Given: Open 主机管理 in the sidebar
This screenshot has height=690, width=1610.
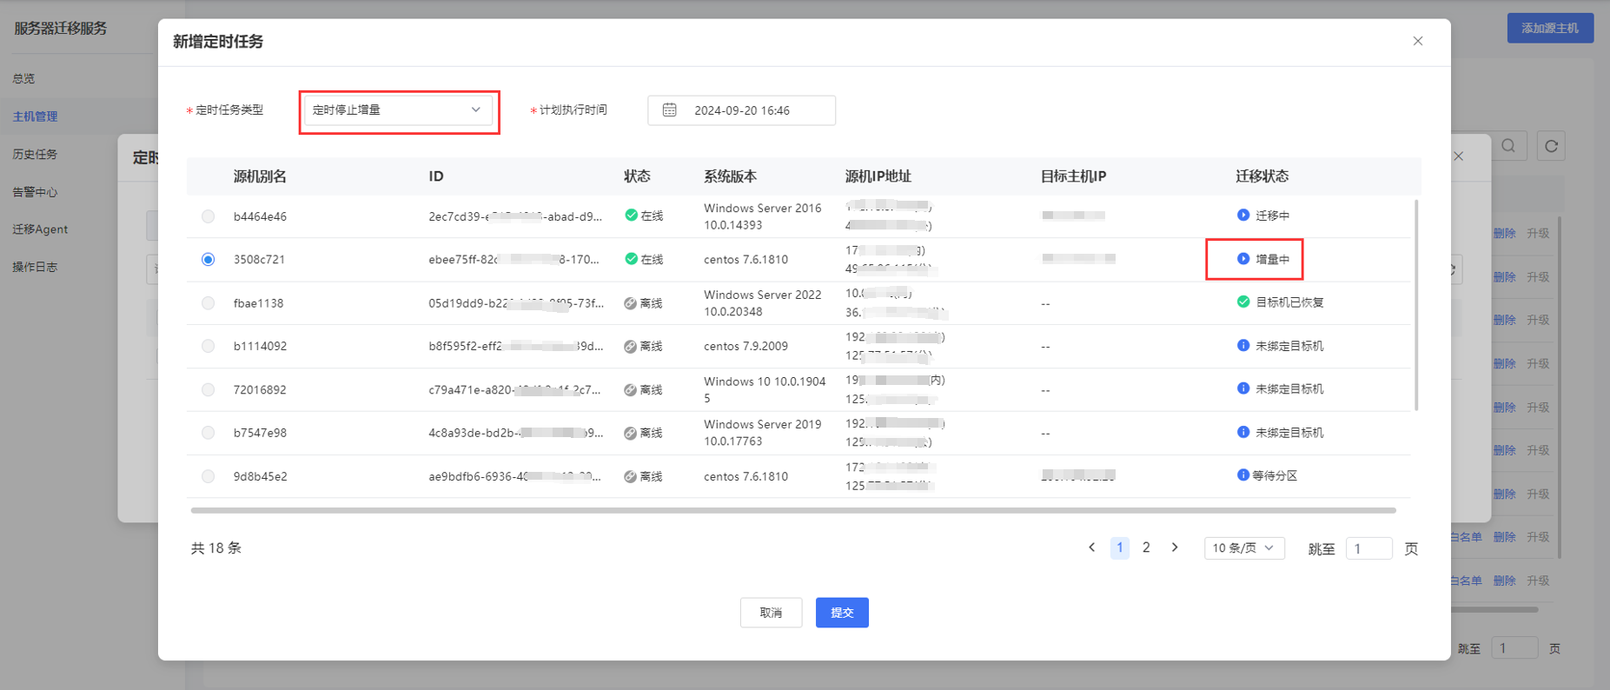Looking at the screenshot, I should pos(35,116).
